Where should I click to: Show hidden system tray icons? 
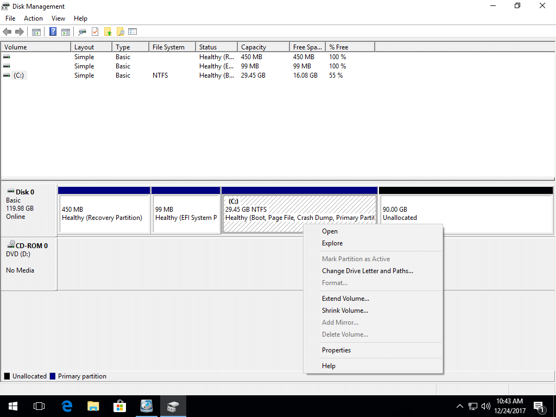coord(459,406)
